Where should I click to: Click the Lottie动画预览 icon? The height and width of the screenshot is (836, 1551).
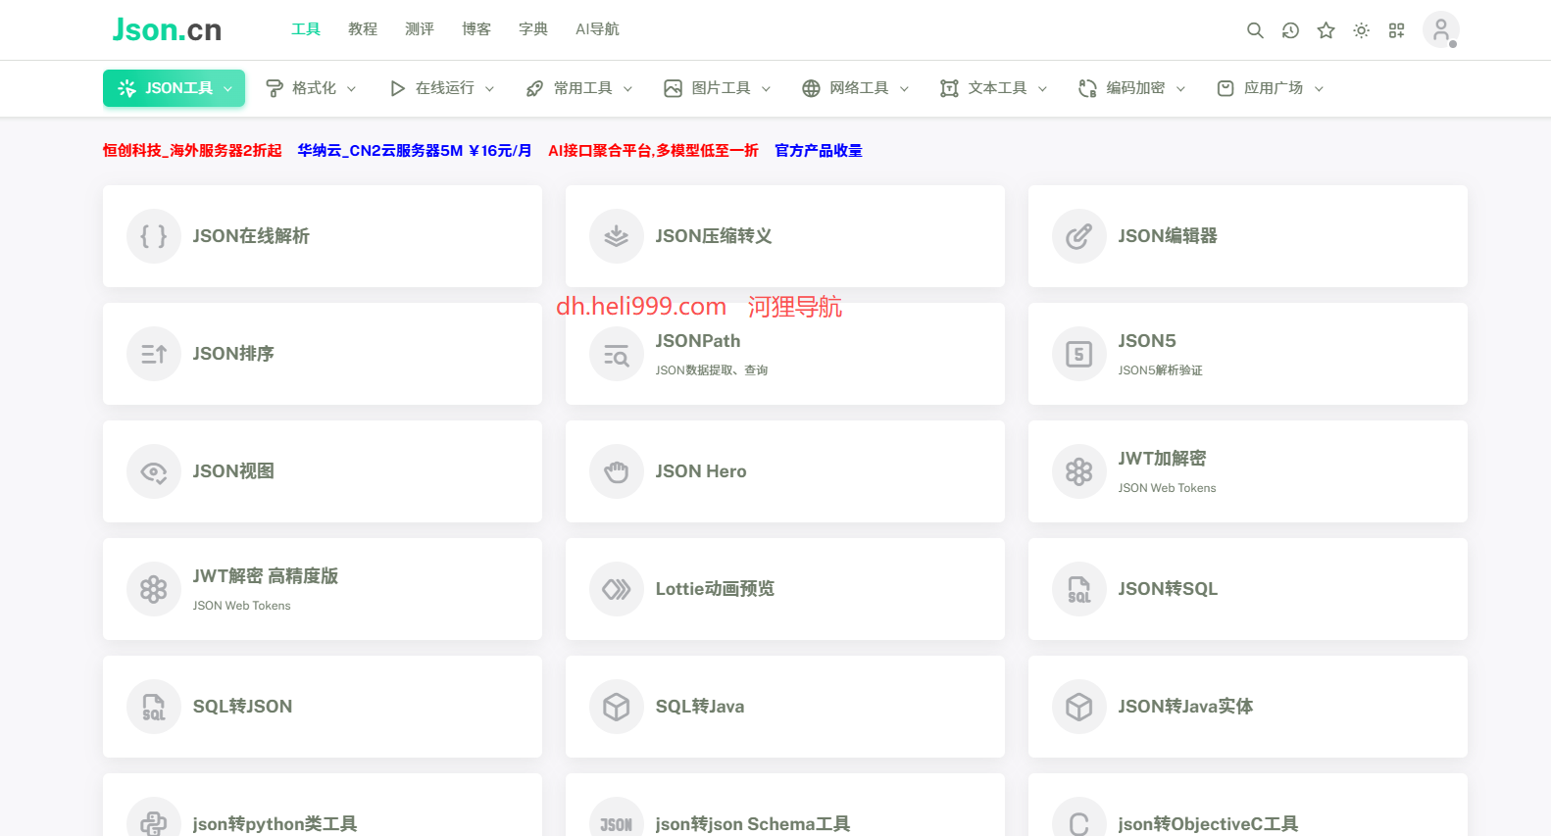pyautogui.click(x=617, y=589)
